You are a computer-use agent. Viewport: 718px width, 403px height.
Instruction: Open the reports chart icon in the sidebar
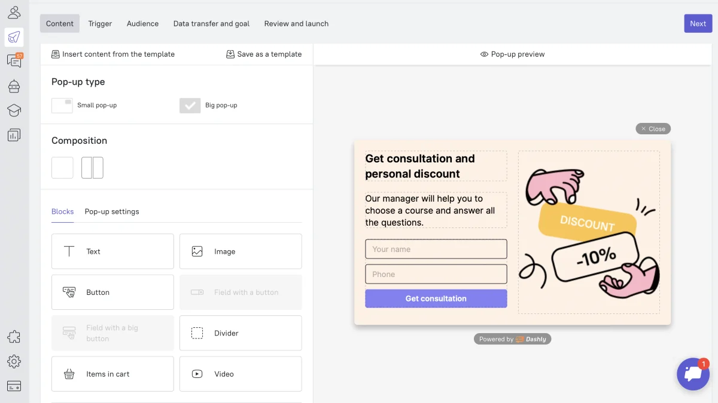click(x=14, y=135)
